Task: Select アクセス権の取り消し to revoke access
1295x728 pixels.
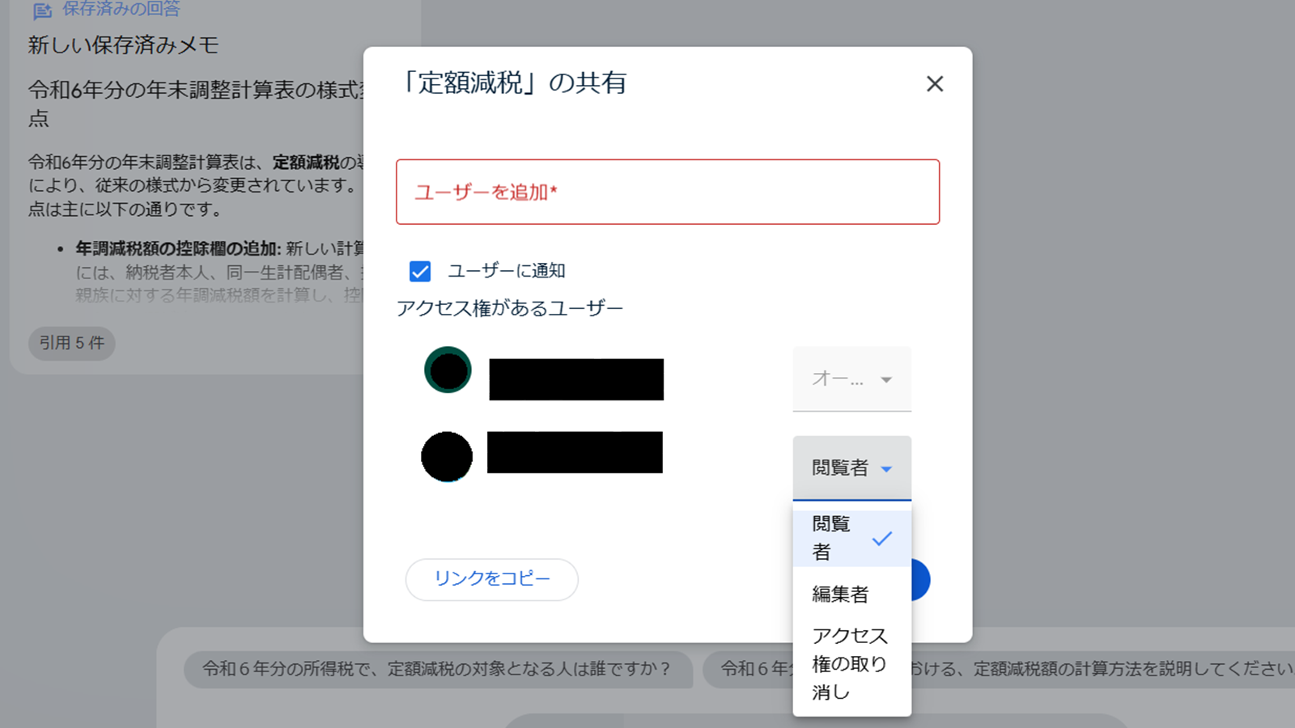Action: pyautogui.click(x=850, y=663)
